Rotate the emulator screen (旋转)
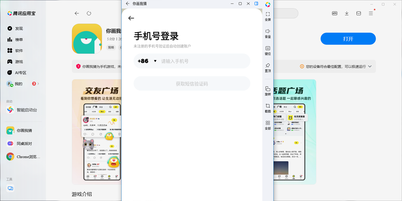The width and height of the screenshot is (402, 201). point(268,91)
